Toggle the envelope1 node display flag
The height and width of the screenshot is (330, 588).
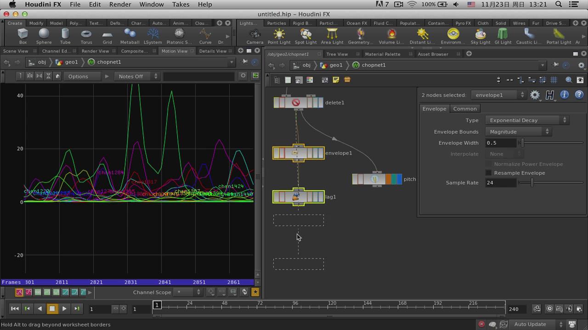click(x=321, y=153)
